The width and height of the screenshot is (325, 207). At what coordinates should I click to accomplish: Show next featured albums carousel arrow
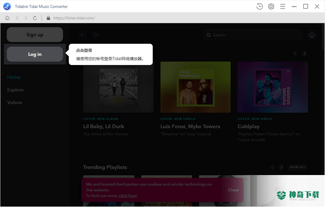pyautogui.click(x=304, y=54)
